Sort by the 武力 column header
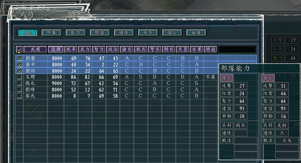Image resolution: width=301 pixels, height=163 pixels. point(85,49)
